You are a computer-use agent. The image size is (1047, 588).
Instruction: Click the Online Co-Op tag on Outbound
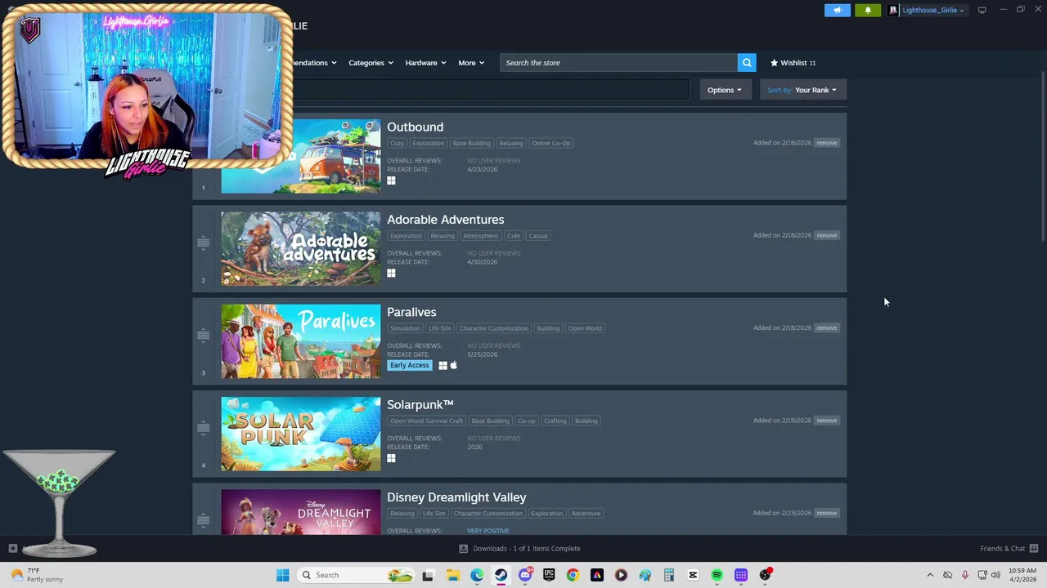[551, 143]
